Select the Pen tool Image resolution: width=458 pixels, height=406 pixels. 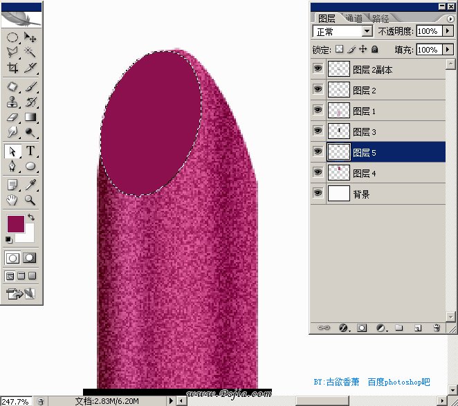[x=12, y=166]
